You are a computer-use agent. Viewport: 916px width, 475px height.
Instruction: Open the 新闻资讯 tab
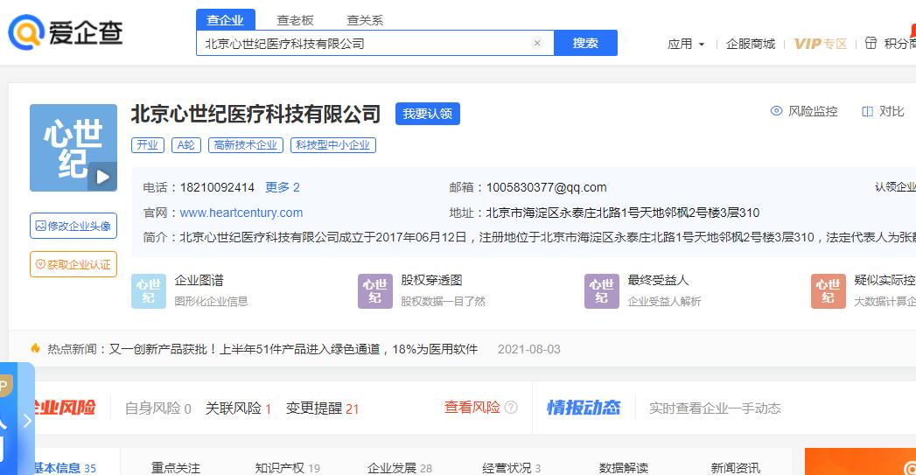(x=736, y=467)
